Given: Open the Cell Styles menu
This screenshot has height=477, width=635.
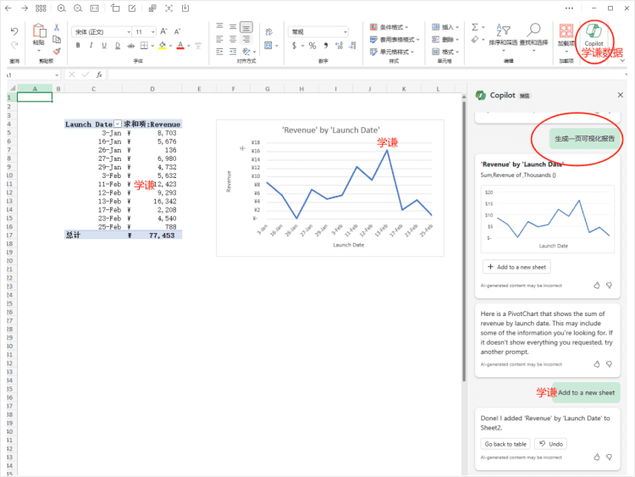Looking at the screenshot, I should click(392, 52).
